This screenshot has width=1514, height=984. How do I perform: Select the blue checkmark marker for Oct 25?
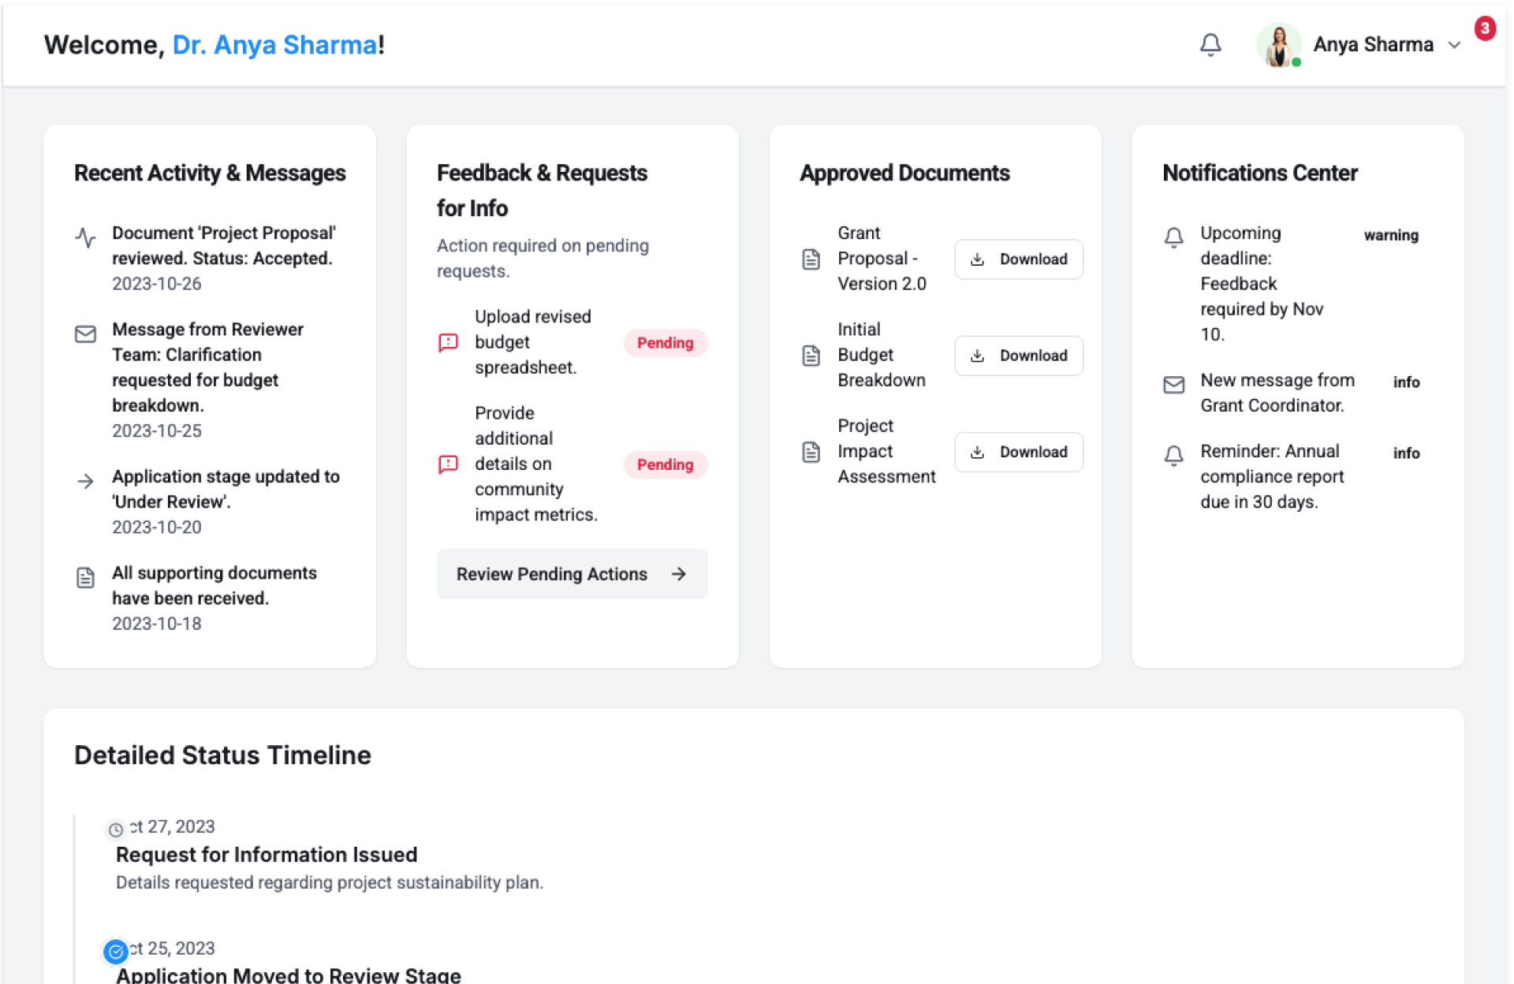(116, 952)
